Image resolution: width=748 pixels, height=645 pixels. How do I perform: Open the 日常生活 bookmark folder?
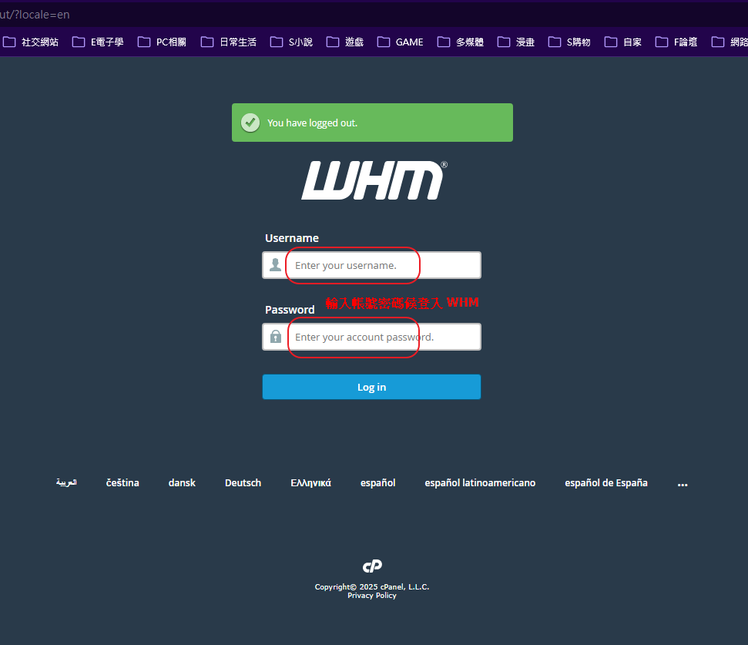tap(229, 42)
